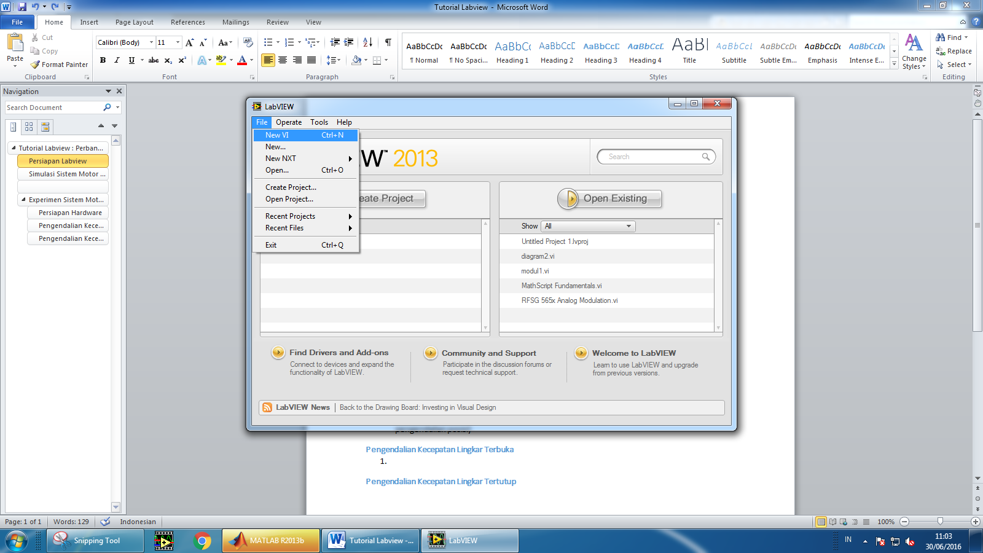Toggle Align Text Left button
The height and width of the screenshot is (553, 983).
268,60
